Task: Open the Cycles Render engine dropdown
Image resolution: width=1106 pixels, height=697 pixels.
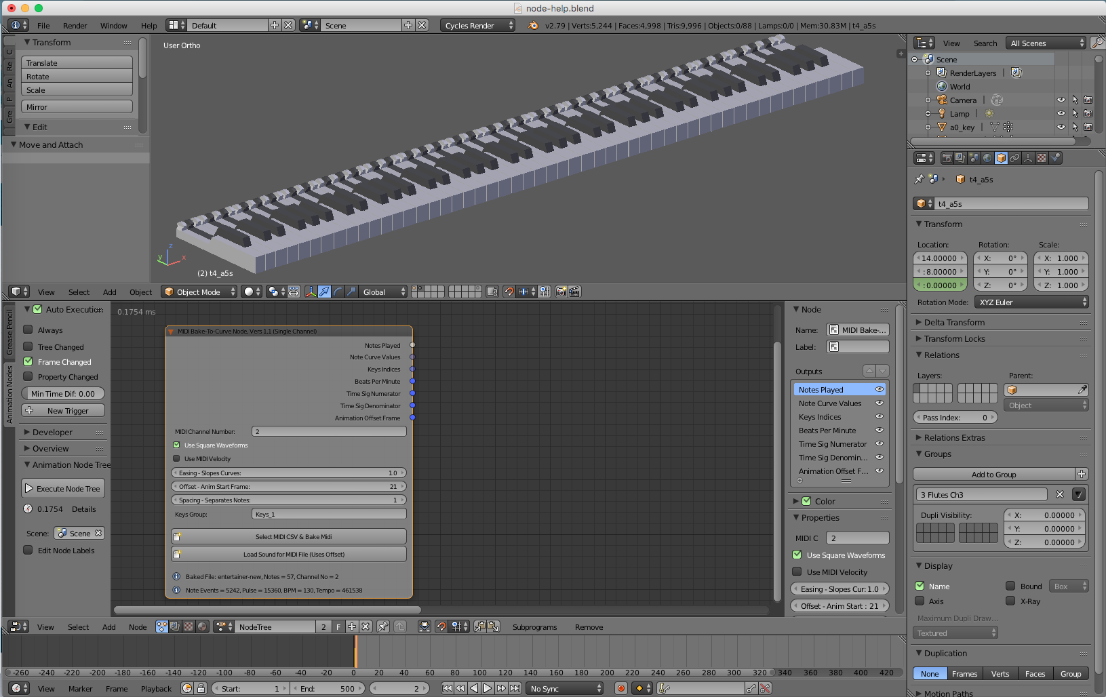Action: (x=477, y=26)
